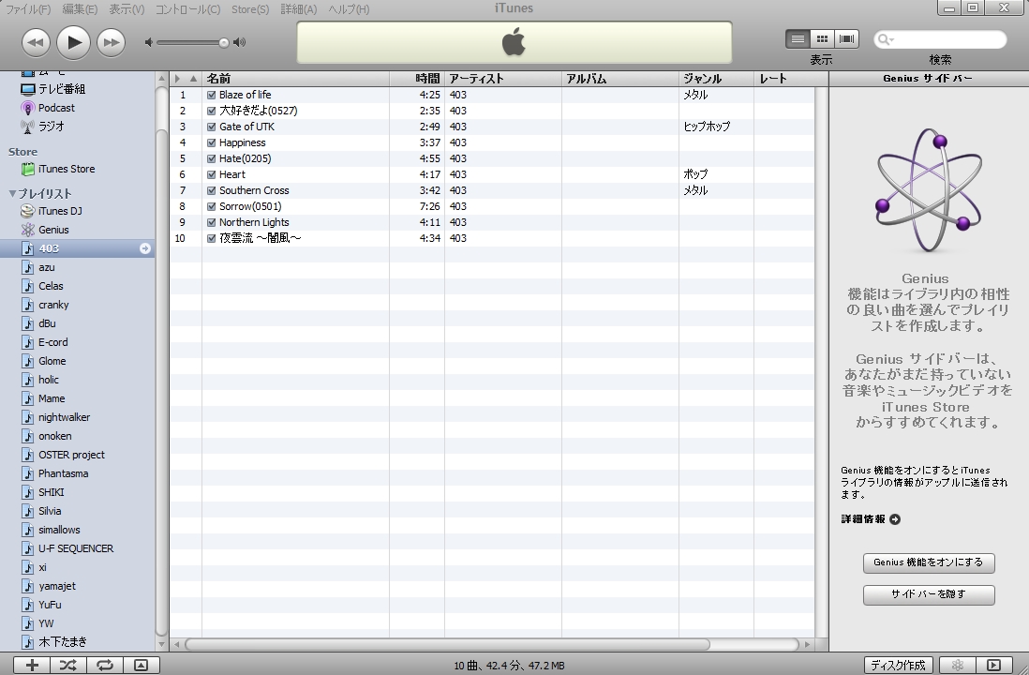The width and height of the screenshot is (1029, 675).
Task: Uncheck the 大好きだよ(0527) checkbox
Action: tap(211, 111)
